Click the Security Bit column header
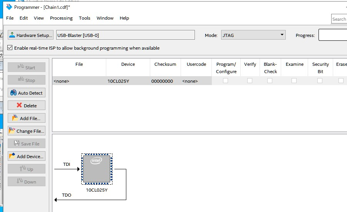This screenshot has height=212, width=347. (x=320, y=68)
